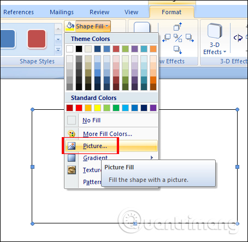Select purple standard color
The height and width of the screenshot is (242, 248).
[x=153, y=108]
